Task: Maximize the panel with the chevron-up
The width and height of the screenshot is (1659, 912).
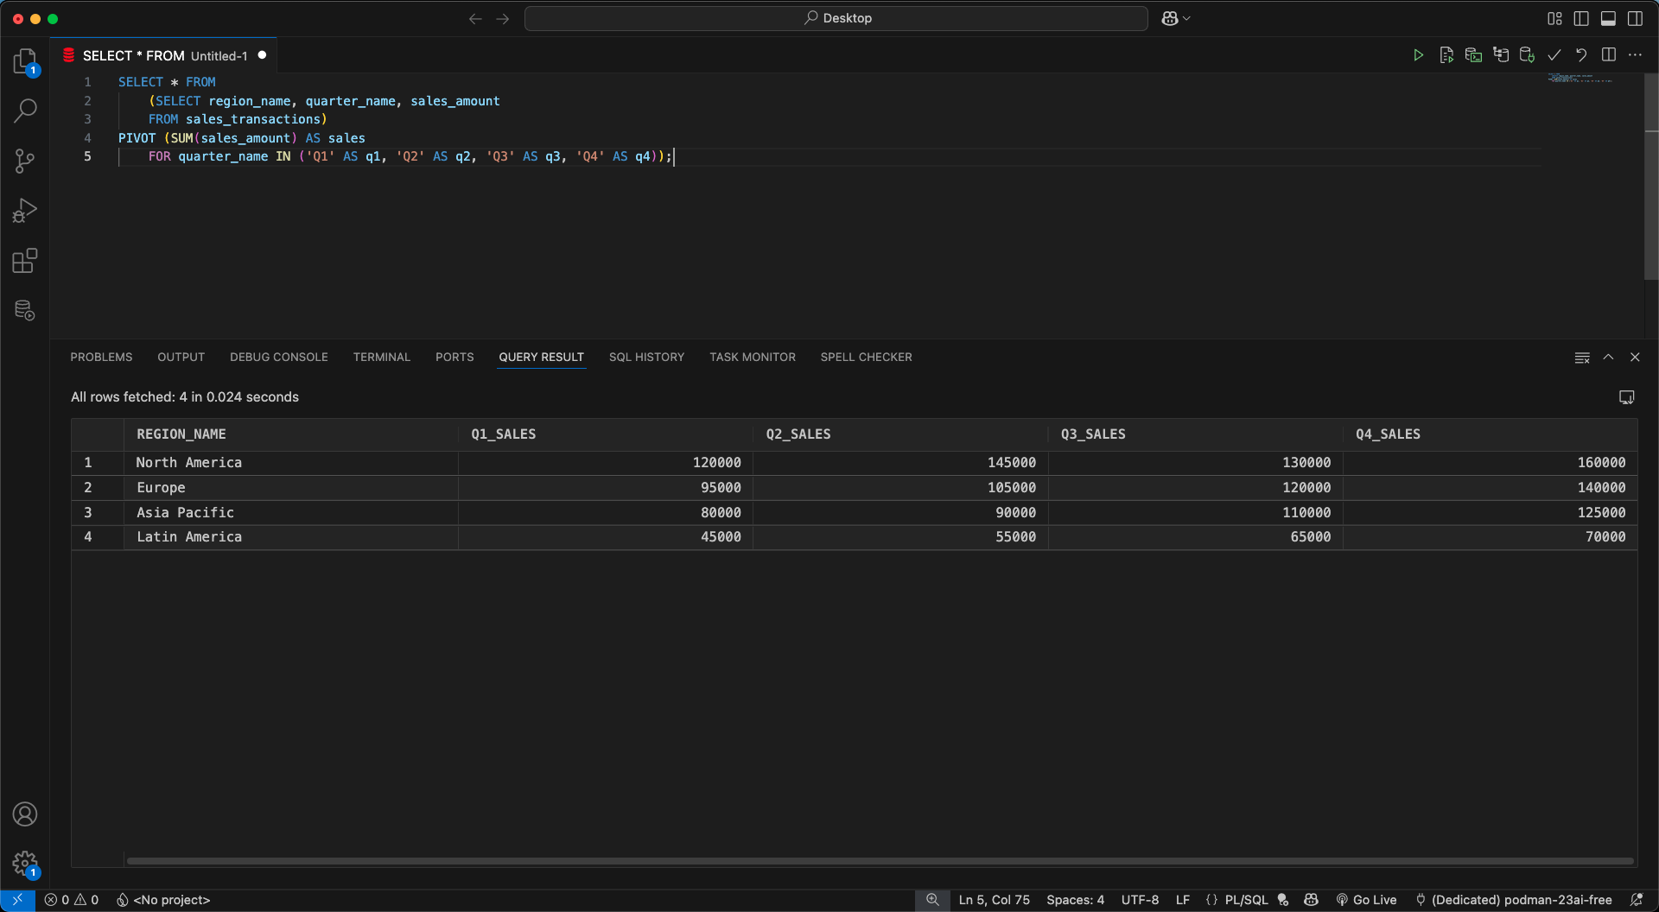Action: 1608,358
